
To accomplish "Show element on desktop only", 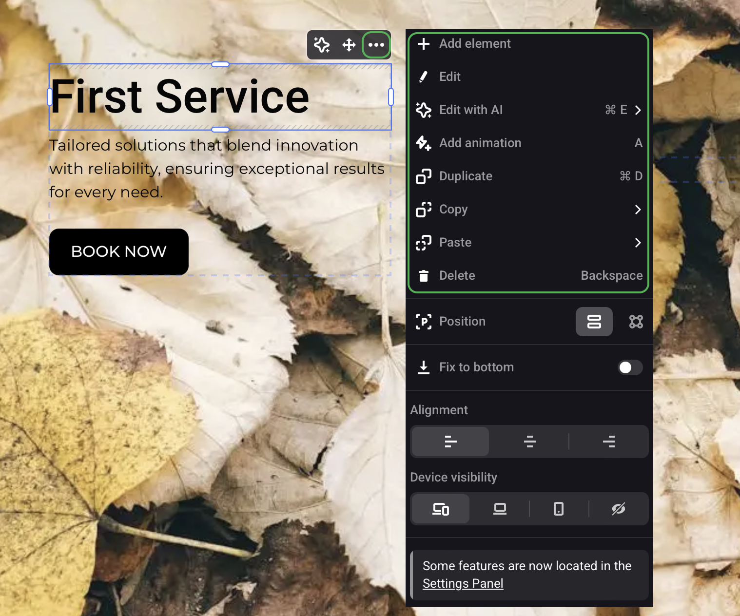I will pos(500,509).
